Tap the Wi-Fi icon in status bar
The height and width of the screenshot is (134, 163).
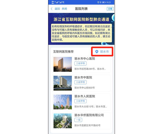63,2
